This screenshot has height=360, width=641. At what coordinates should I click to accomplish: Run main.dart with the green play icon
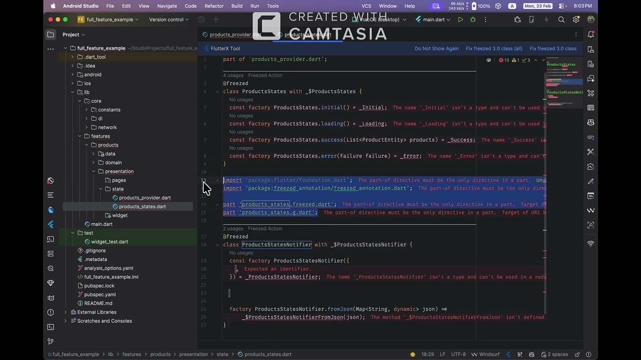click(460, 19)
